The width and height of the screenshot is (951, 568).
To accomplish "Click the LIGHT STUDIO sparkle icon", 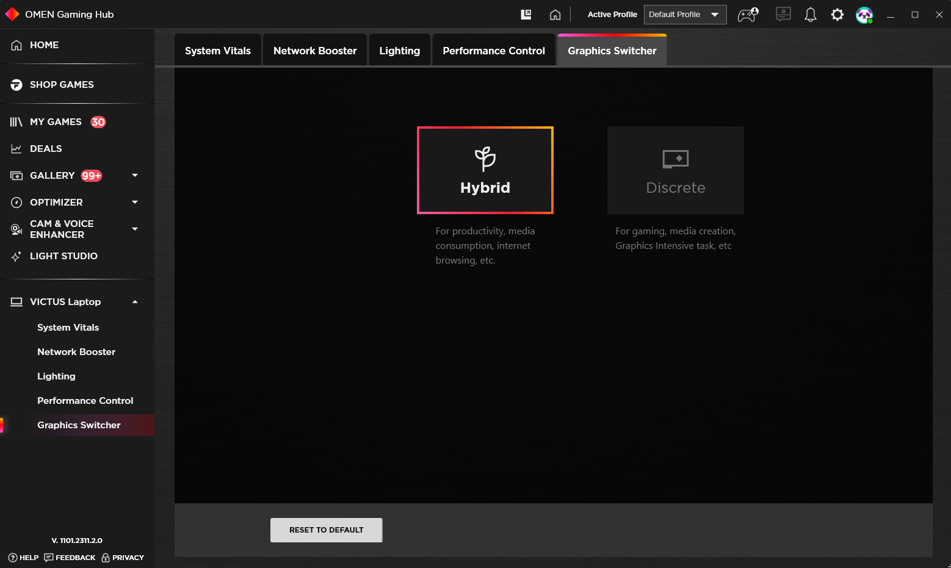I will (x=16, y=256).
